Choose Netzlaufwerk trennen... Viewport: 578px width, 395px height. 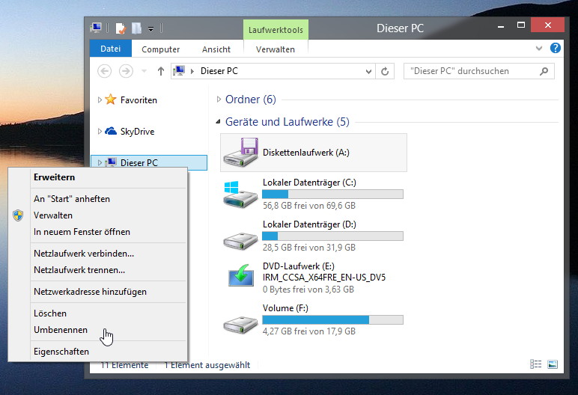click(97, 270)
